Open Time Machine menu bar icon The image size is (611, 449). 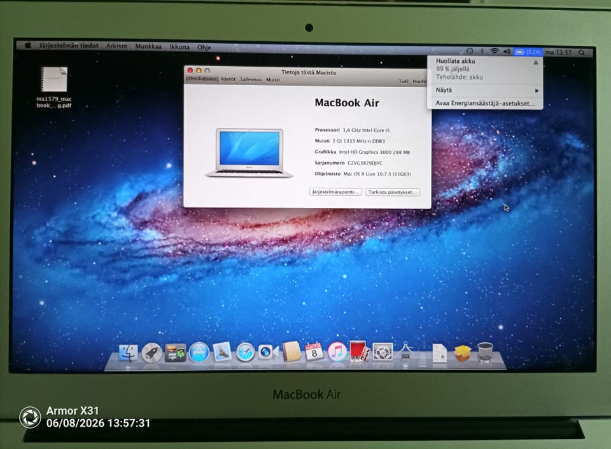click(x=470, y=52)
